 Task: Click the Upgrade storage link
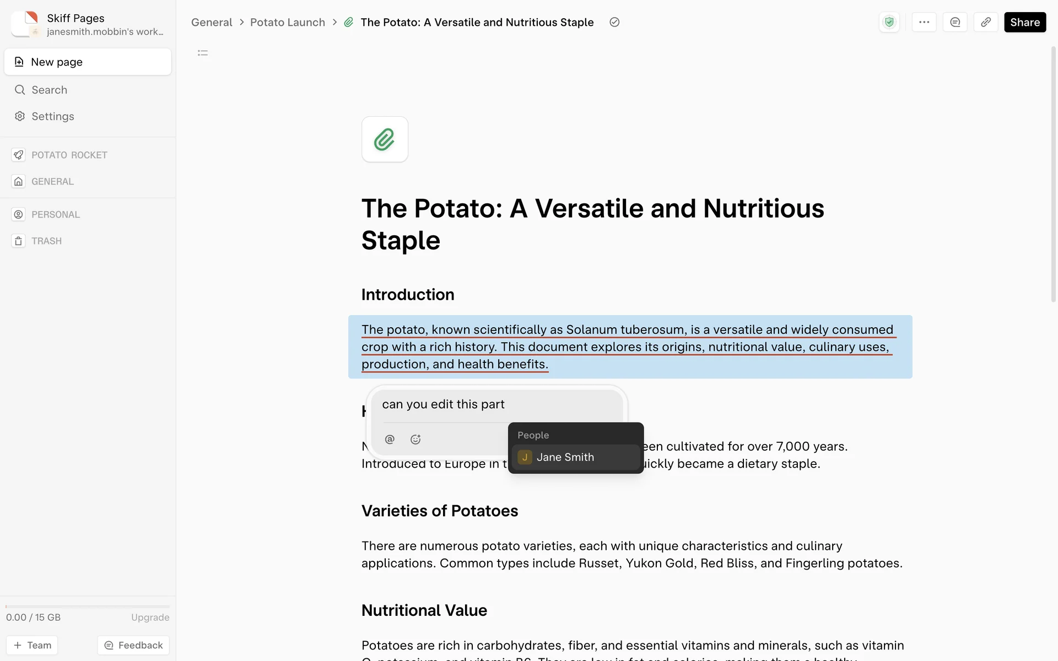(150, 617)
